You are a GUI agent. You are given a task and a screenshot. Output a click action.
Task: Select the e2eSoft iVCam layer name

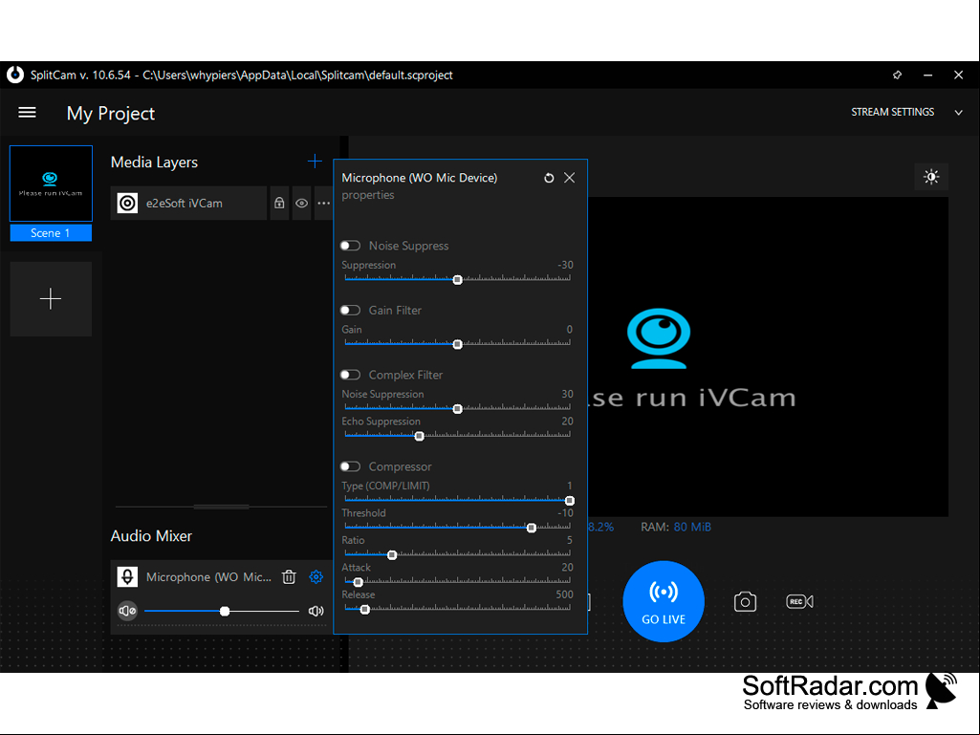pyautogui.click(x=185, y=204)
